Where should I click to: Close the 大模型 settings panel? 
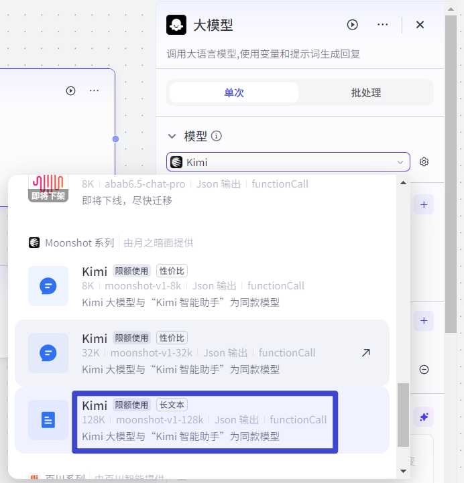[x=420, y=25]
